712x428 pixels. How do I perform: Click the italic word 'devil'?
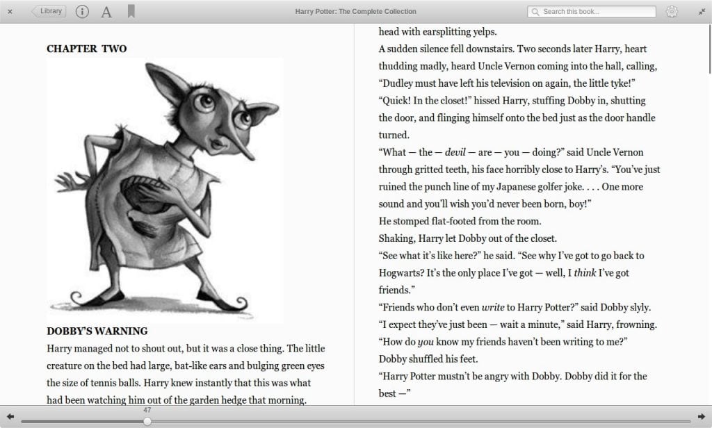tap(455, 152)
